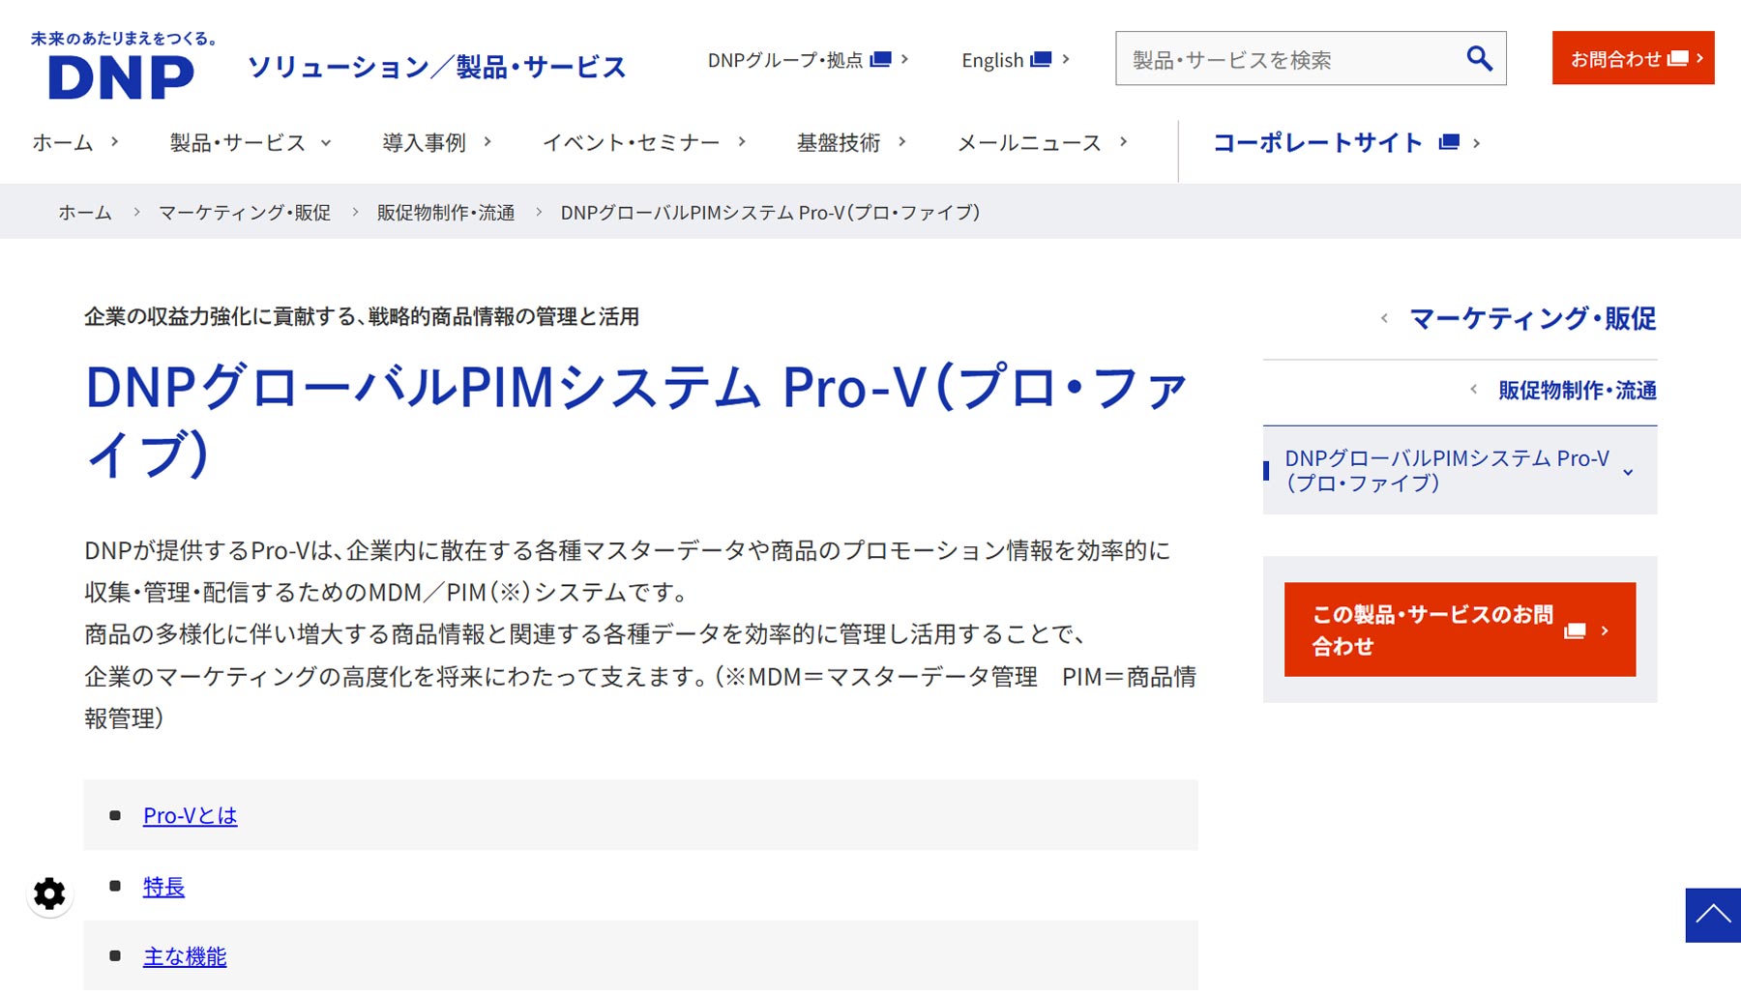
Task: Jump to Pro-Vとは anchor link
Action: tap(191, 816)
